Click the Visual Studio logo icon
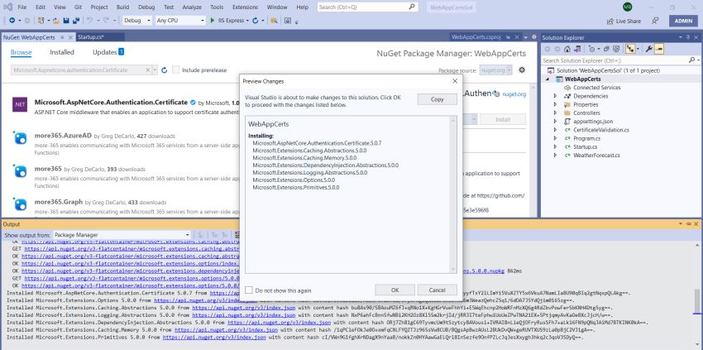Image resolution: width=703 pixels, height=350 pixels. [7, 7]
